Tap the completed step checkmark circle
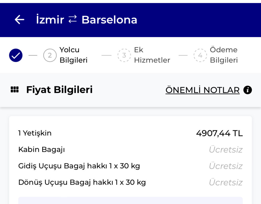The height and width of the screenshot is (204, 261). (16, 55)
